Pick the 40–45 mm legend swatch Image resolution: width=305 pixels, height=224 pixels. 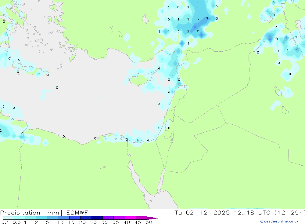click(x=130, y=218)
